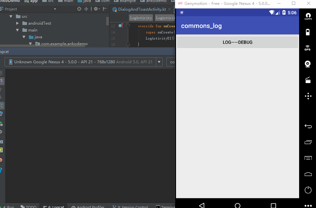Open the Genymotion GPS widget
Viewport: 316px width, 208px height.
point(308,48)
